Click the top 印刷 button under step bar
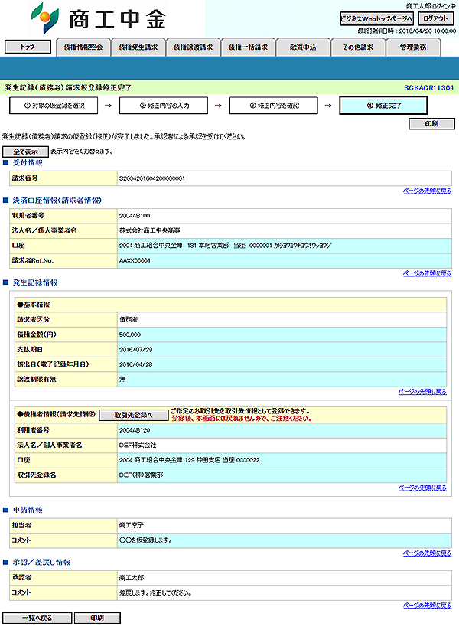This screenshot has width=459, height=630. pos(431,124)
